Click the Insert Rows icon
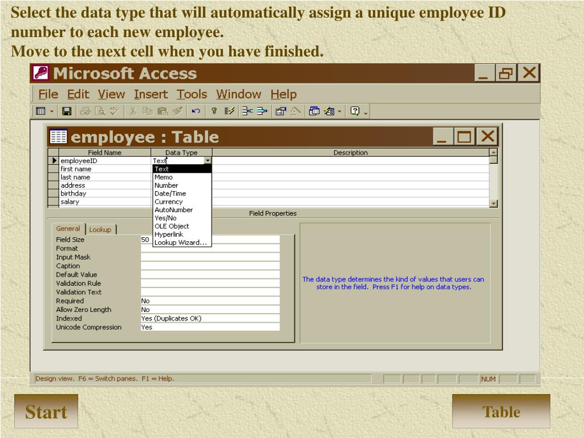Image resolution: width=584 pixels, height=438 pixels. pos(248,111)
